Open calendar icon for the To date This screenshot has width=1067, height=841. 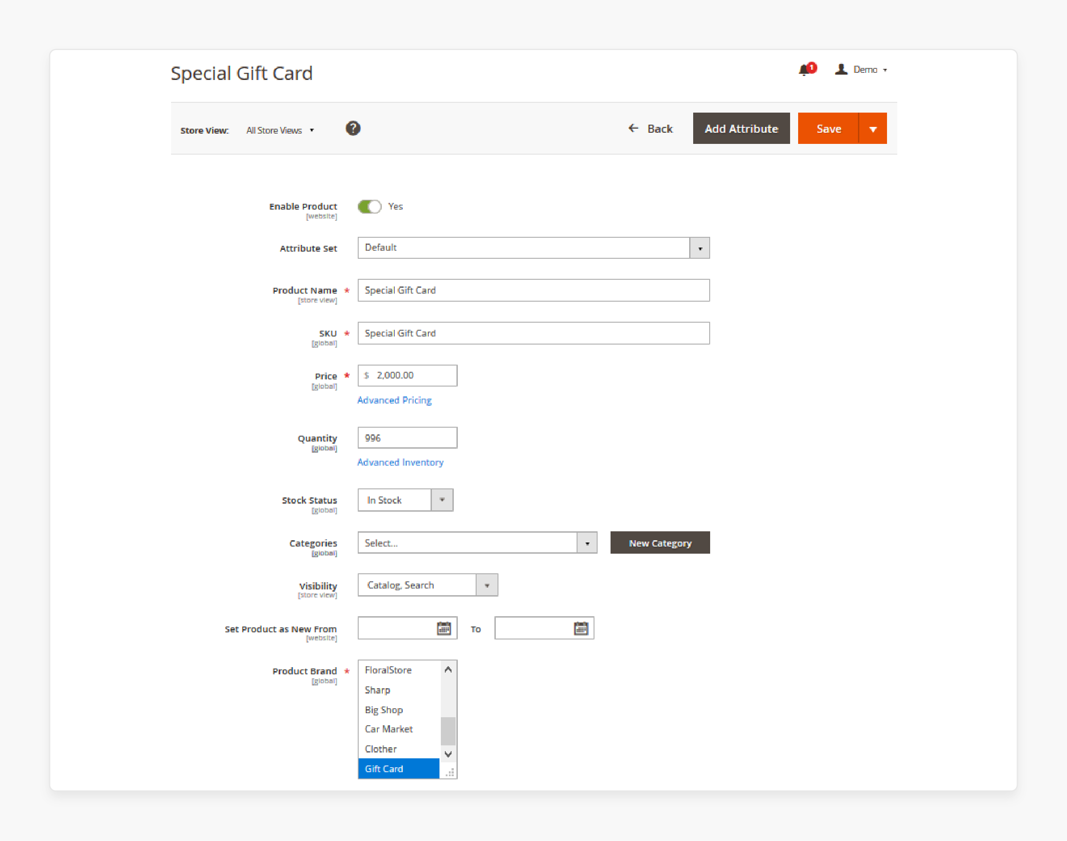pos(581,628)
